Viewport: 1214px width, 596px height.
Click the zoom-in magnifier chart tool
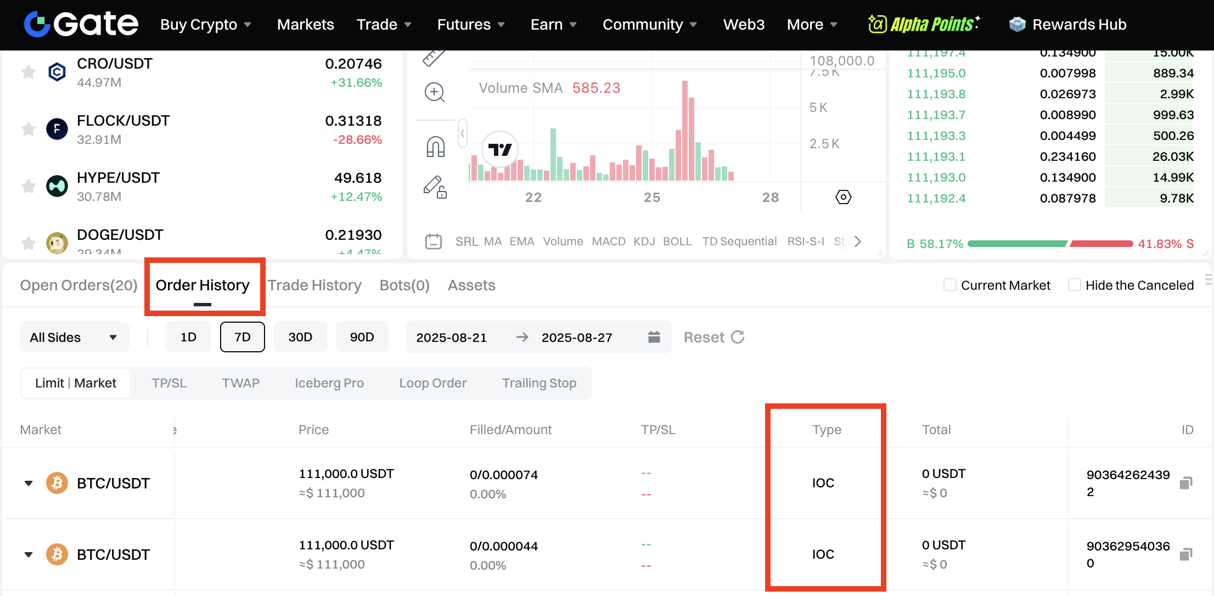coord(435,92)
